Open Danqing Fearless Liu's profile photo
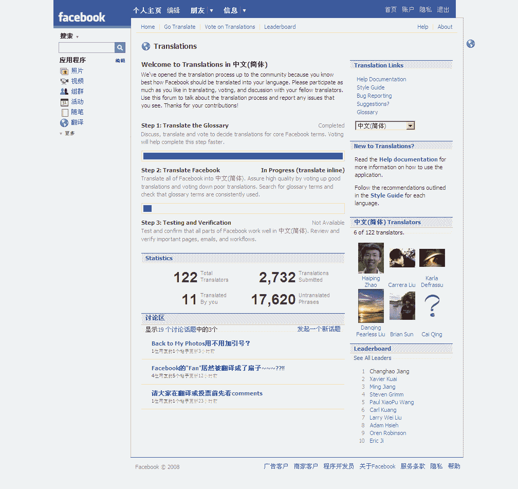 coord(371,306)
